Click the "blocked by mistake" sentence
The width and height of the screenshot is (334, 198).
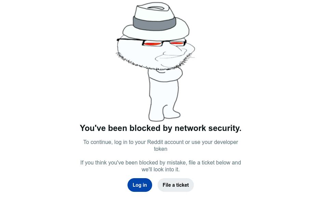[160, 162]
